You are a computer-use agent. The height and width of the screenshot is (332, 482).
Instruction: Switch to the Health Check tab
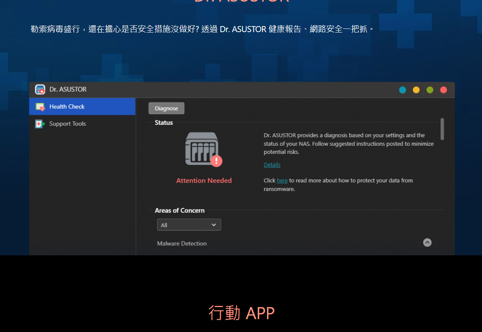[67, 107]
